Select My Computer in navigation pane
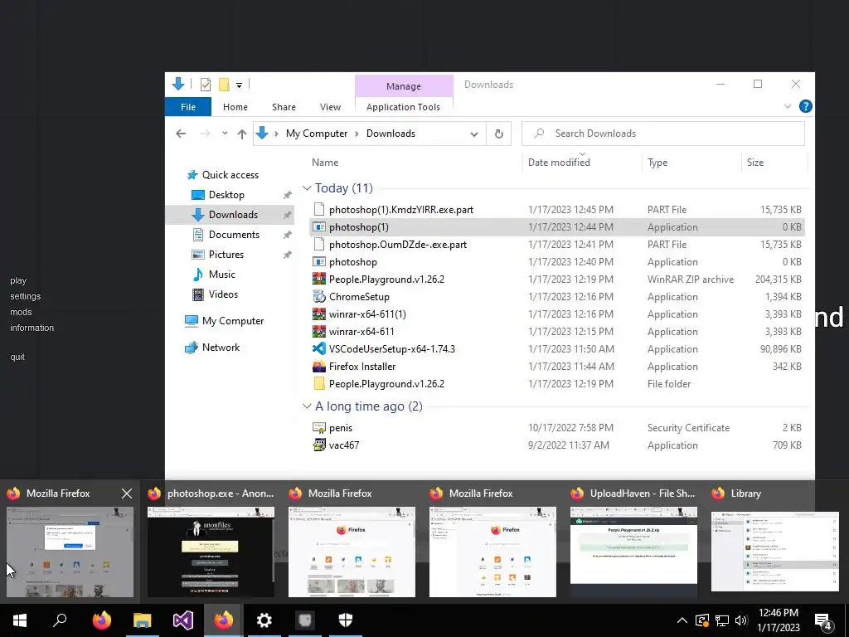 (233, 321)
